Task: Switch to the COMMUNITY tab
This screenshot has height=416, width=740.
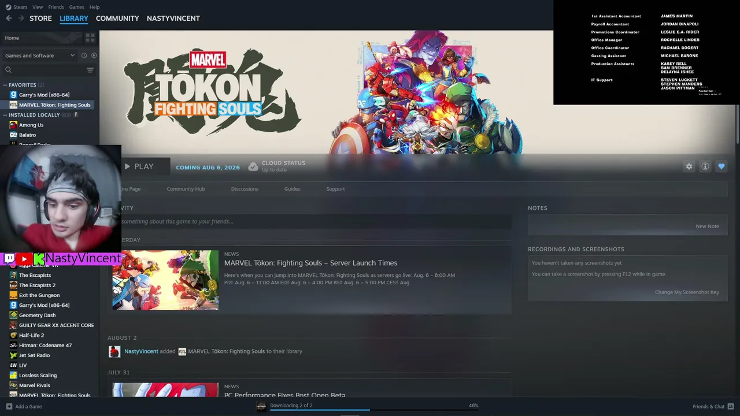Action: [117, 18]
